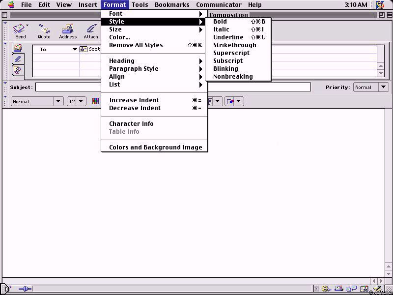Choose Italic from the Style submenu

(x=238, y=29)
